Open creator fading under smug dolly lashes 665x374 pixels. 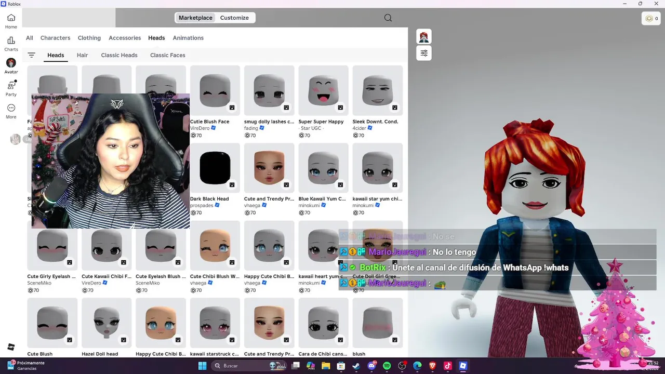251,128
